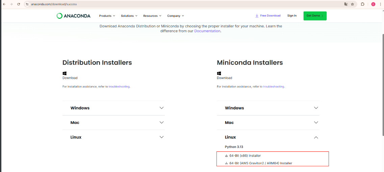Image resolution: width=384 pixels, height=172 pixels.
Task: Click the browser back arrow
Action: click(4, 4)
